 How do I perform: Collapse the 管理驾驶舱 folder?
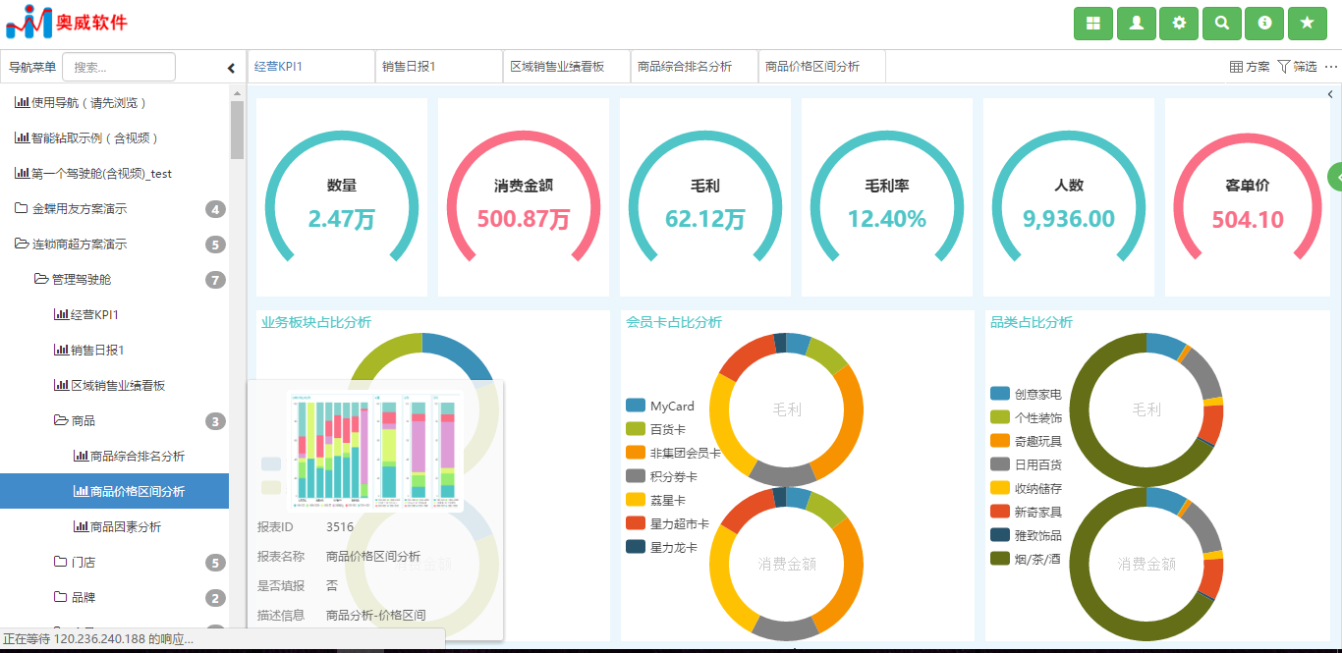point(81,280)
